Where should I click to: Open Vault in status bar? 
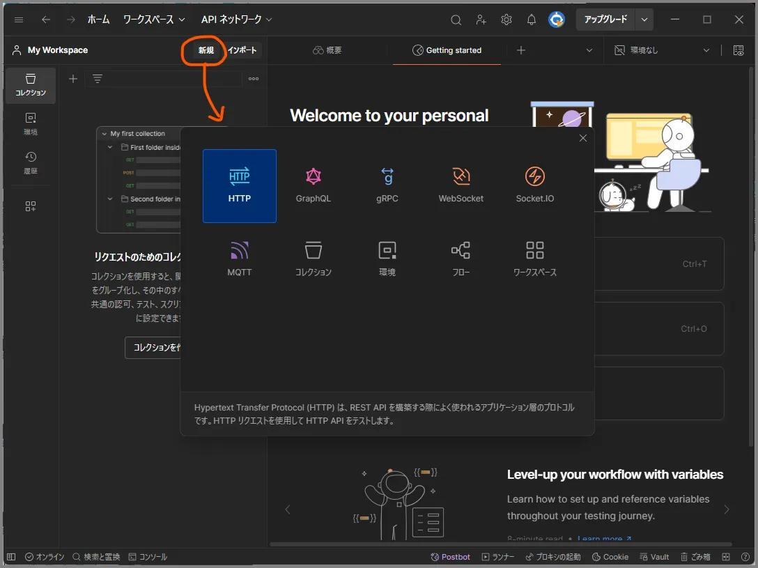click(x=654, y=557)
